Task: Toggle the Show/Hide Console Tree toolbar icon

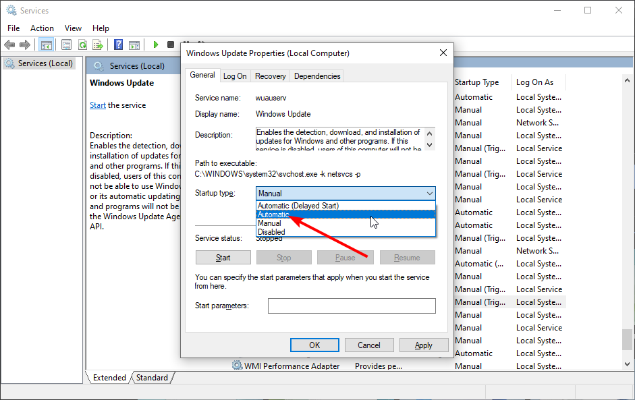Action: (46, 45)
